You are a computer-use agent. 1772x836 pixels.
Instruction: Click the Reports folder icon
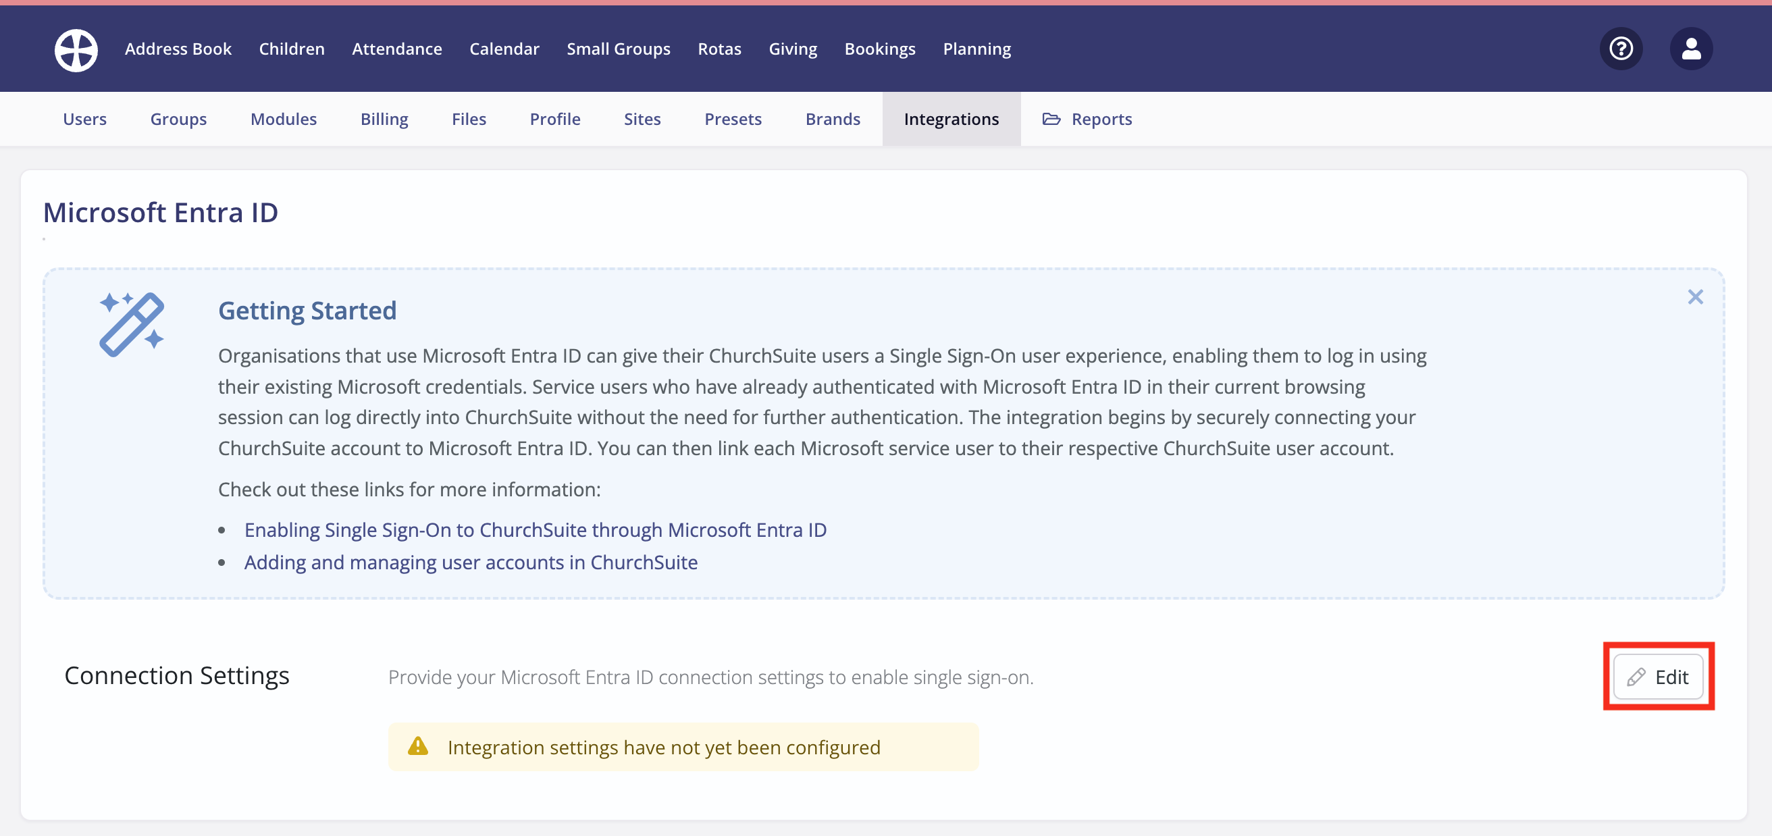tap(1051, 119)
